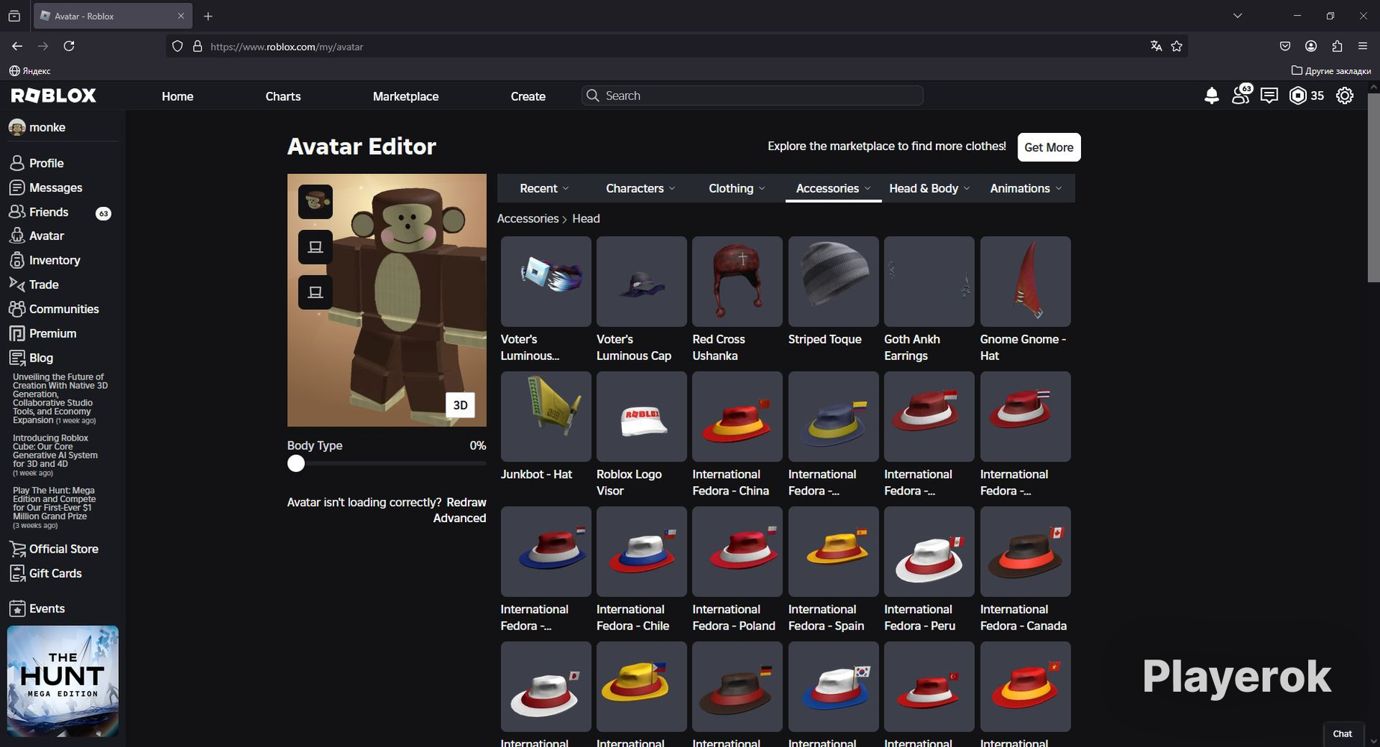Select International Fedora - Canada
The width and height of the screenshot is (1380, 747).
[x=1026, y=552]
